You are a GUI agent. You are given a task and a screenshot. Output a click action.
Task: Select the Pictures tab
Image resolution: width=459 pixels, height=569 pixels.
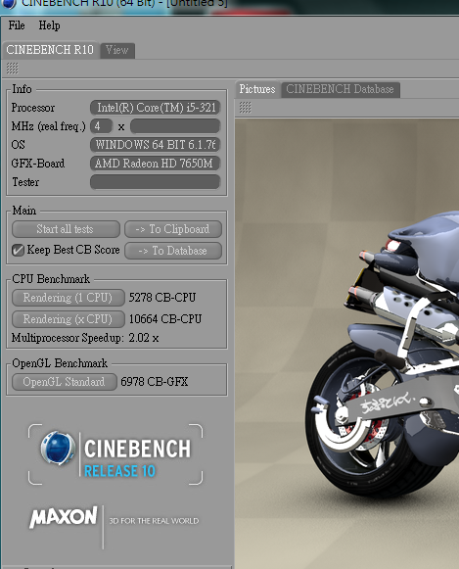point(257,89)
